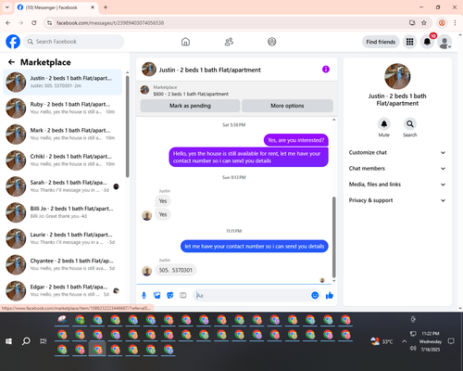Open Laurie conversation in list
463x371 pixels.
(62, 238)
